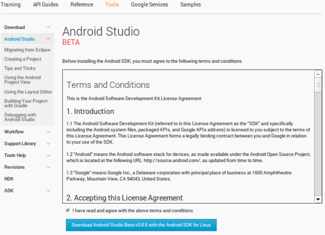Click the terms scrollbar down arrow
The width and height of the screenshot is (325, 235).
point(318,199)
